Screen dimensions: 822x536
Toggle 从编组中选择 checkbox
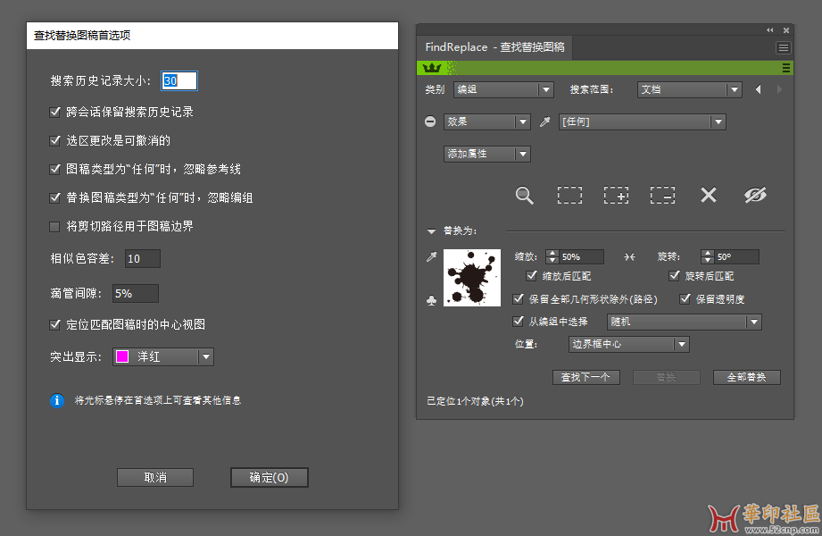tap(518, 321)
